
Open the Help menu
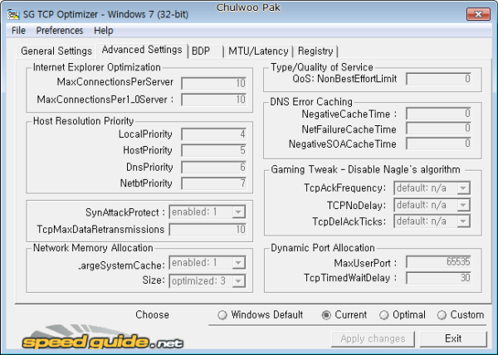click(104, 31)
